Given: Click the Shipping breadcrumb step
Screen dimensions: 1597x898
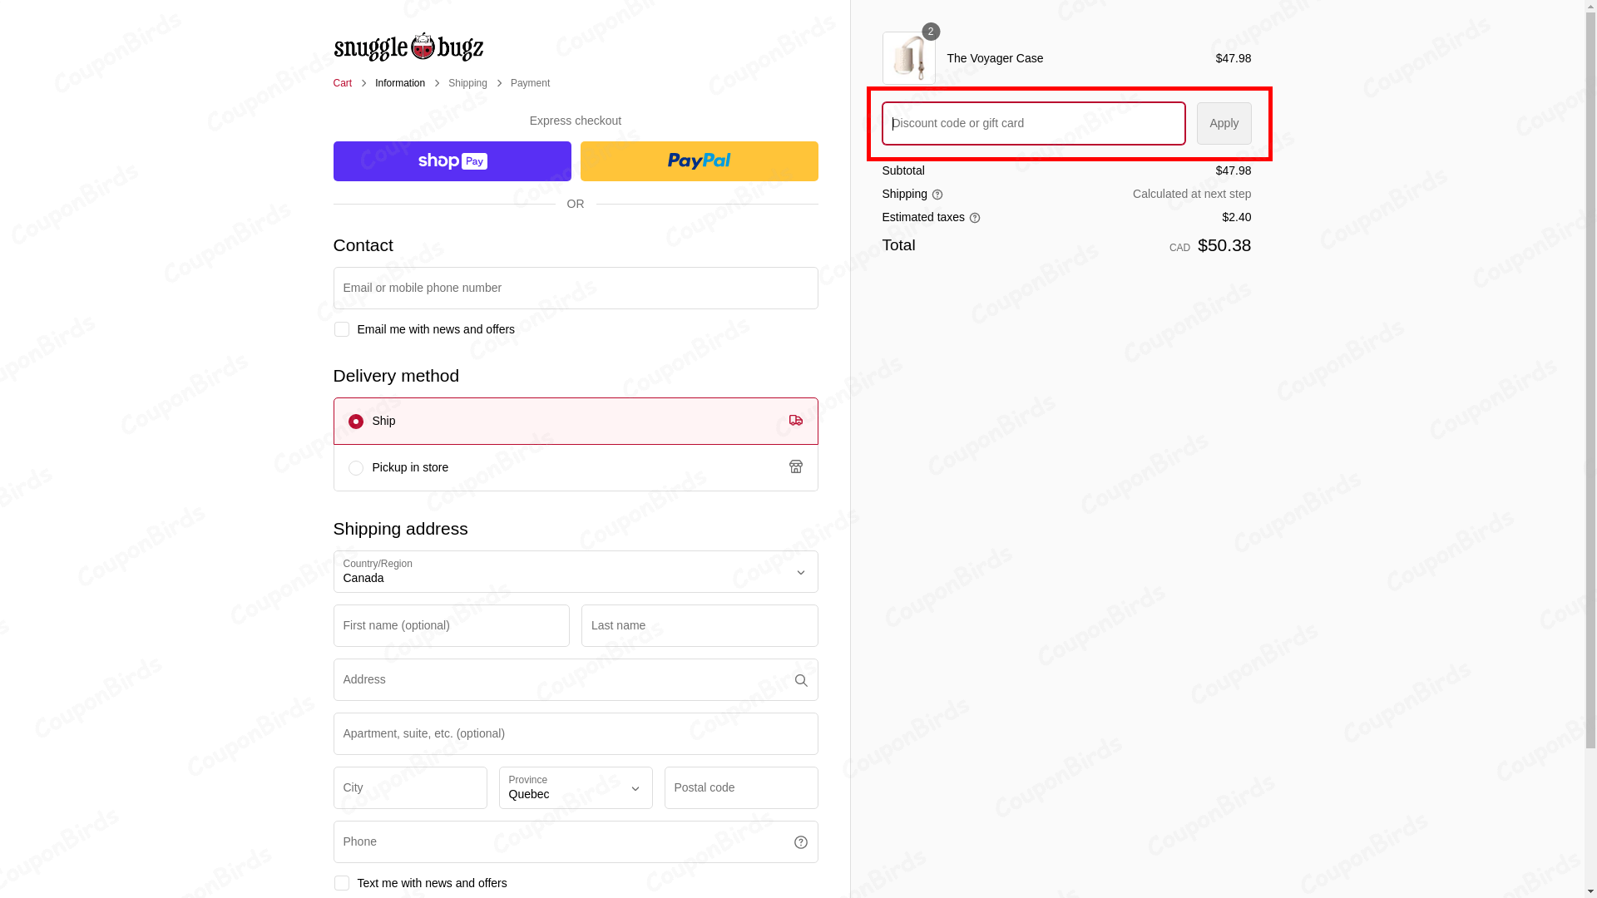Looking at the screenshot, I should (467, 83).
